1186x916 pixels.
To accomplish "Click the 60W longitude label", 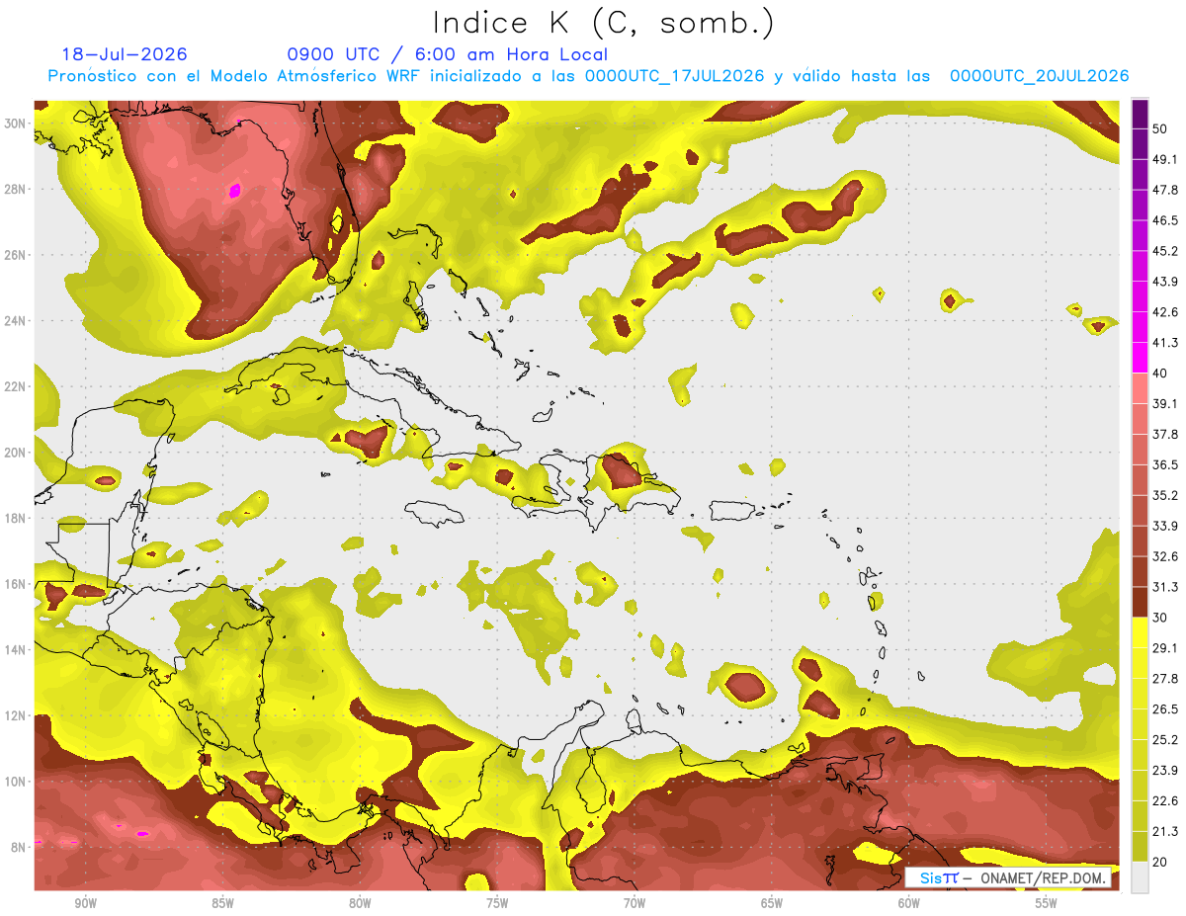I will [x=909, y=903].
